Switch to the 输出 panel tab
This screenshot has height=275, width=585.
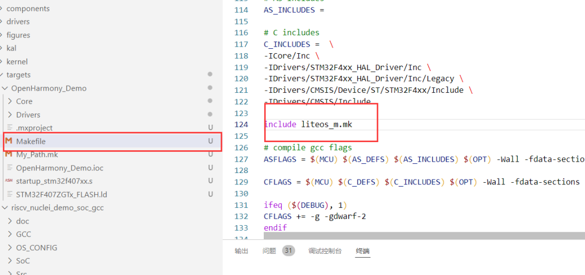[x=242, y=251]
